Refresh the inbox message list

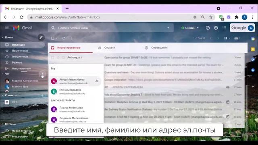(x=64, y=38)
